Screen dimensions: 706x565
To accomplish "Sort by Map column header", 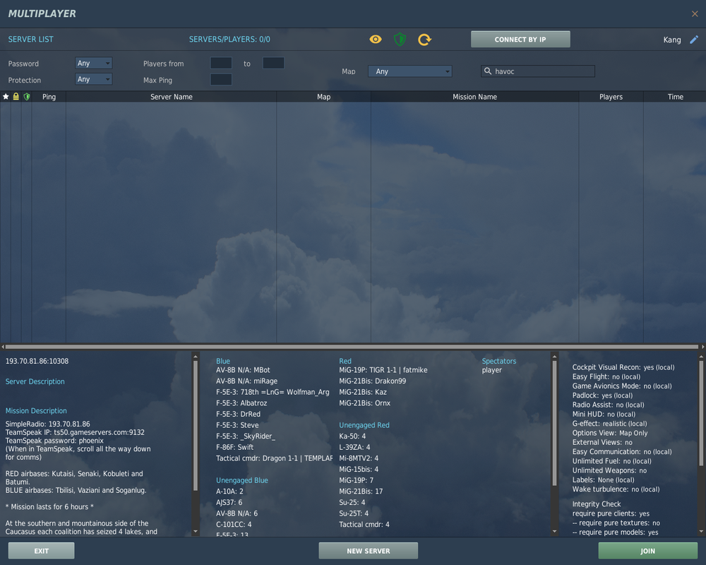I will [x=324, y=97].
